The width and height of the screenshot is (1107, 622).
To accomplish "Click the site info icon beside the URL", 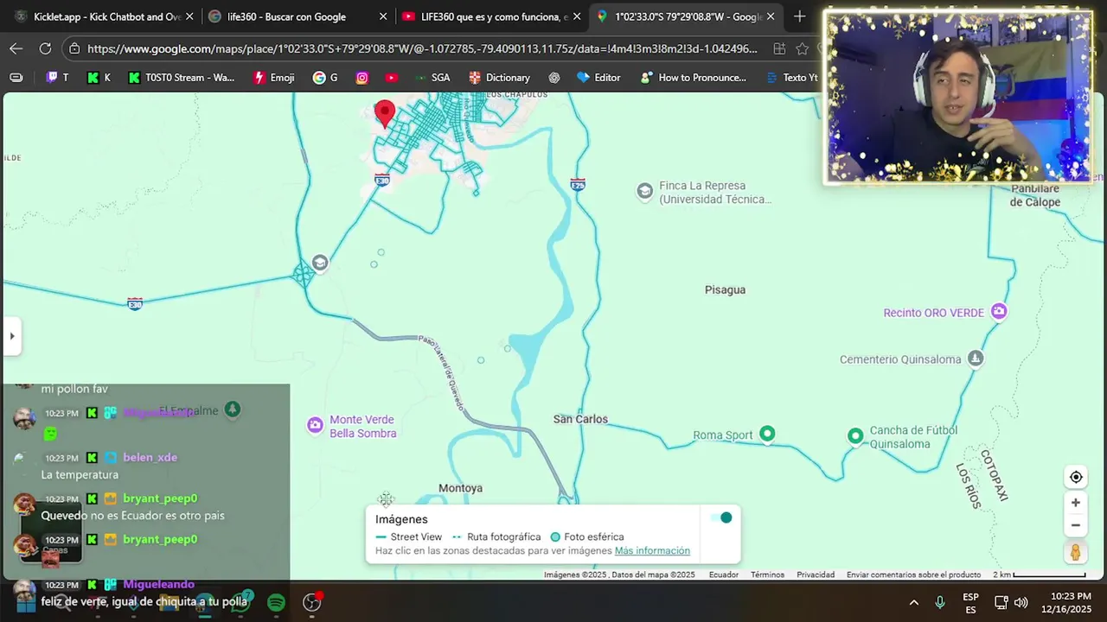I will (x=74, y=48).
